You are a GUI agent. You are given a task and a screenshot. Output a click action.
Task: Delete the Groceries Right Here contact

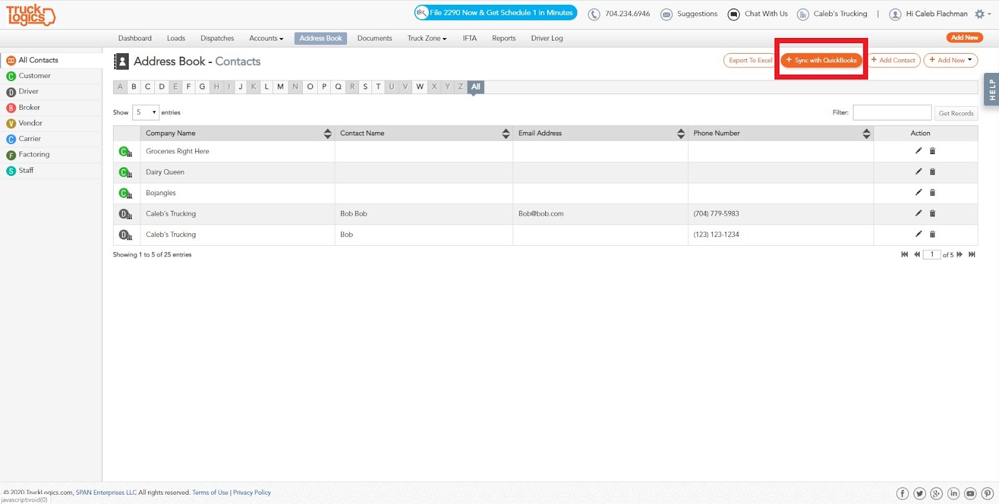(x=932, y=151)
